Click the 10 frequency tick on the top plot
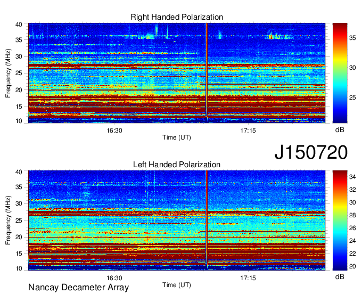The width and height of the screenshot is (362, 294). tap(19, 121)
